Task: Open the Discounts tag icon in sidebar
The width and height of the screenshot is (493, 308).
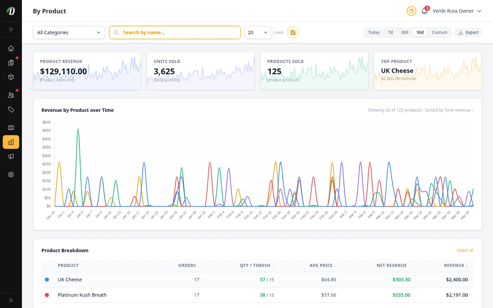Action: (x=11, y=110)
